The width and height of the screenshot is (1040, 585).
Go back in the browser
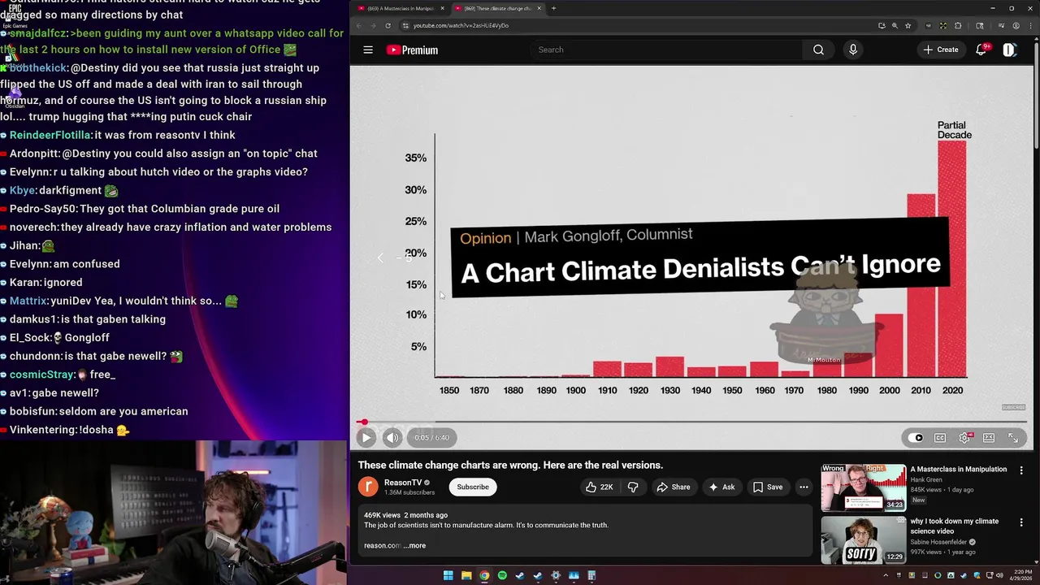(x=358, y=25)
